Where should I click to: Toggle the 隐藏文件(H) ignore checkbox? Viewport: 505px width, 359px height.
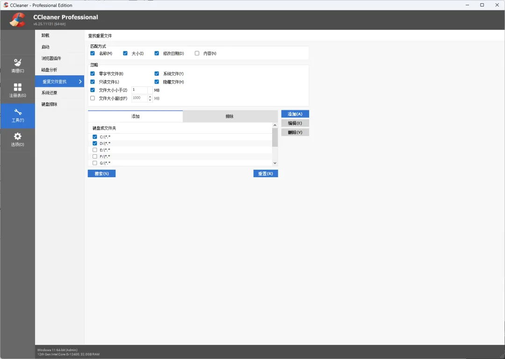pos(157,82)
